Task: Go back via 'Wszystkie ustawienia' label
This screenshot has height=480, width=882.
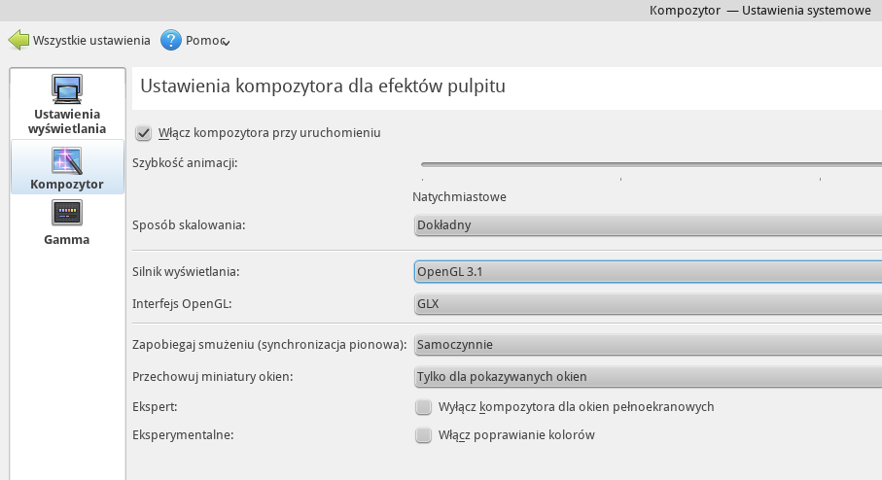Action: (91, 41)
